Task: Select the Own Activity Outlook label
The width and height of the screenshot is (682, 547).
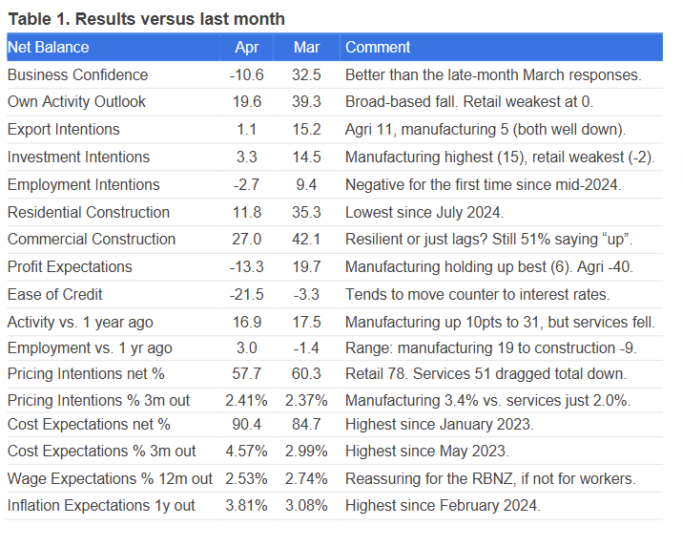Action: (76, 102)
